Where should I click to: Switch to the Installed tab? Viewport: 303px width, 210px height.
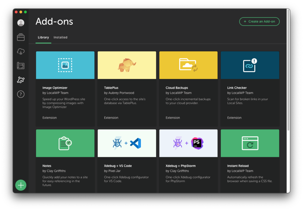tap(60, 37)
